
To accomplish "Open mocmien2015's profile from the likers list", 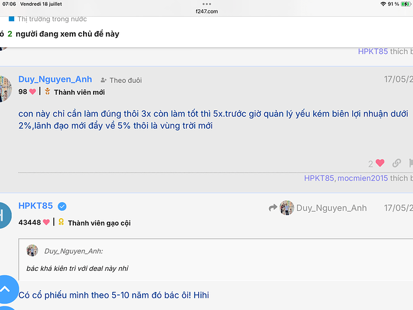I will [363, 178].
